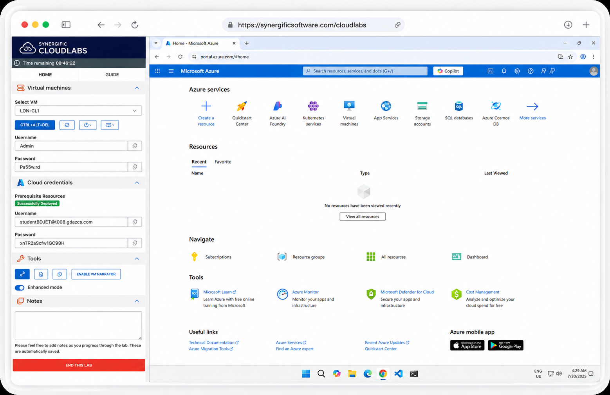The image size is (610, 395).
Task: Click ENABLE VM NARRATOR button
Action: tap(96, 274)
